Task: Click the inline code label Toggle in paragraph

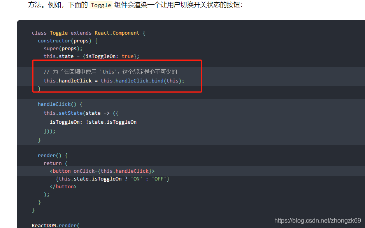Action: pos(100,5)
